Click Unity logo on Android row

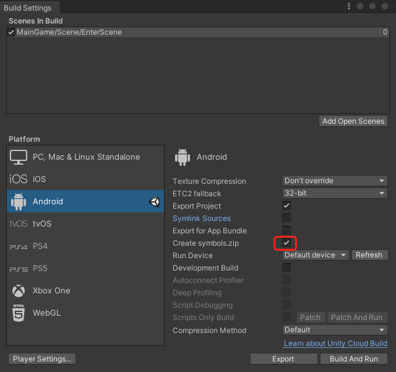(x=154, y=202)
